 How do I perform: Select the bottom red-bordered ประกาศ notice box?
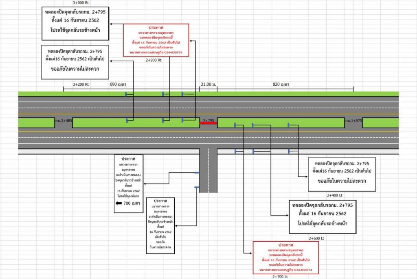coord(285,257)
